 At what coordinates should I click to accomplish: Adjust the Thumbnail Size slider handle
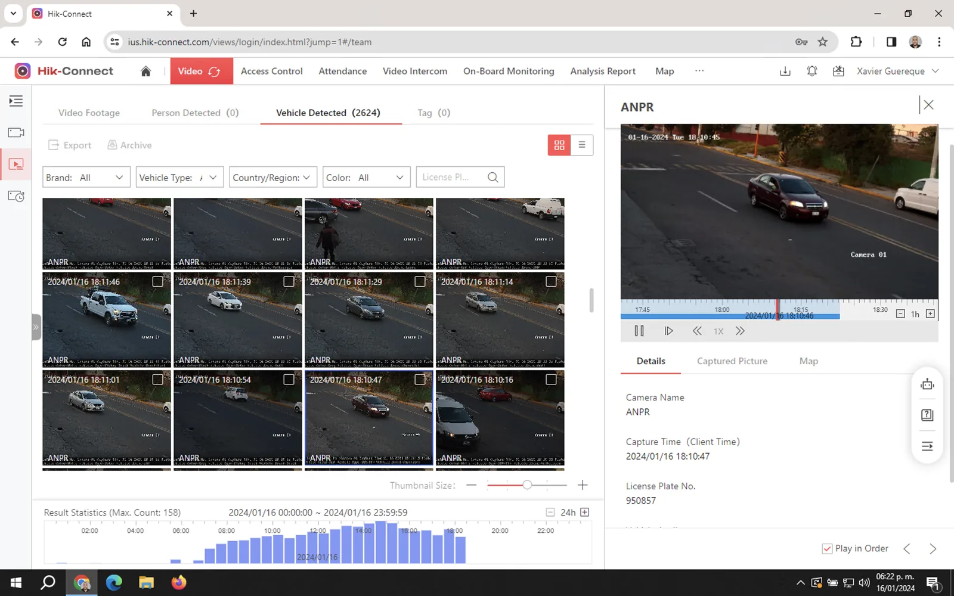[x=527, y=485]
